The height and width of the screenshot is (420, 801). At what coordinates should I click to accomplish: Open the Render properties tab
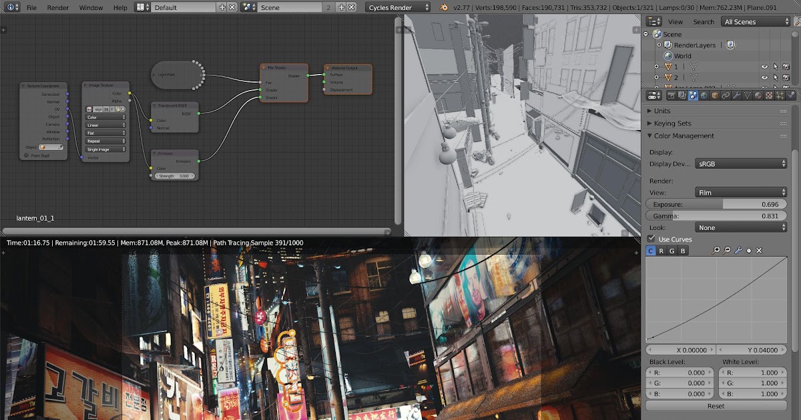(x=672, y=95)
